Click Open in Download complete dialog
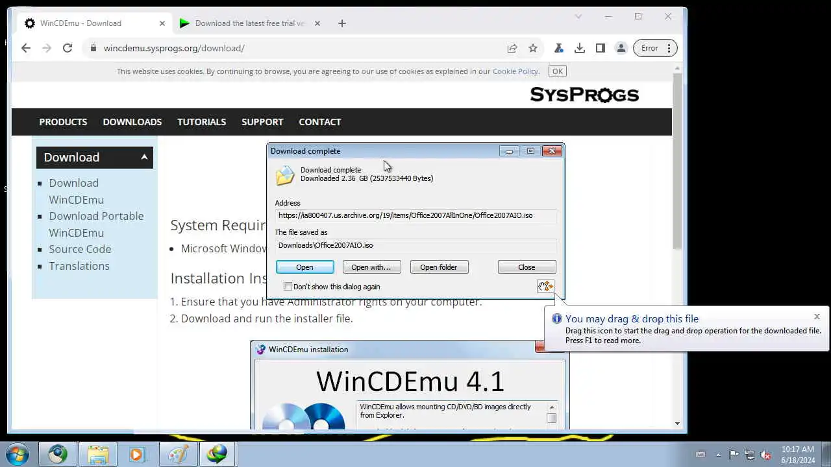 305,267
